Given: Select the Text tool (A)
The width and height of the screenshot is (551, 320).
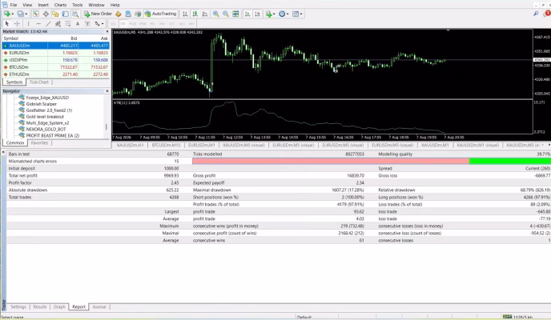Looking at the screenshot, I should point(78,23).
